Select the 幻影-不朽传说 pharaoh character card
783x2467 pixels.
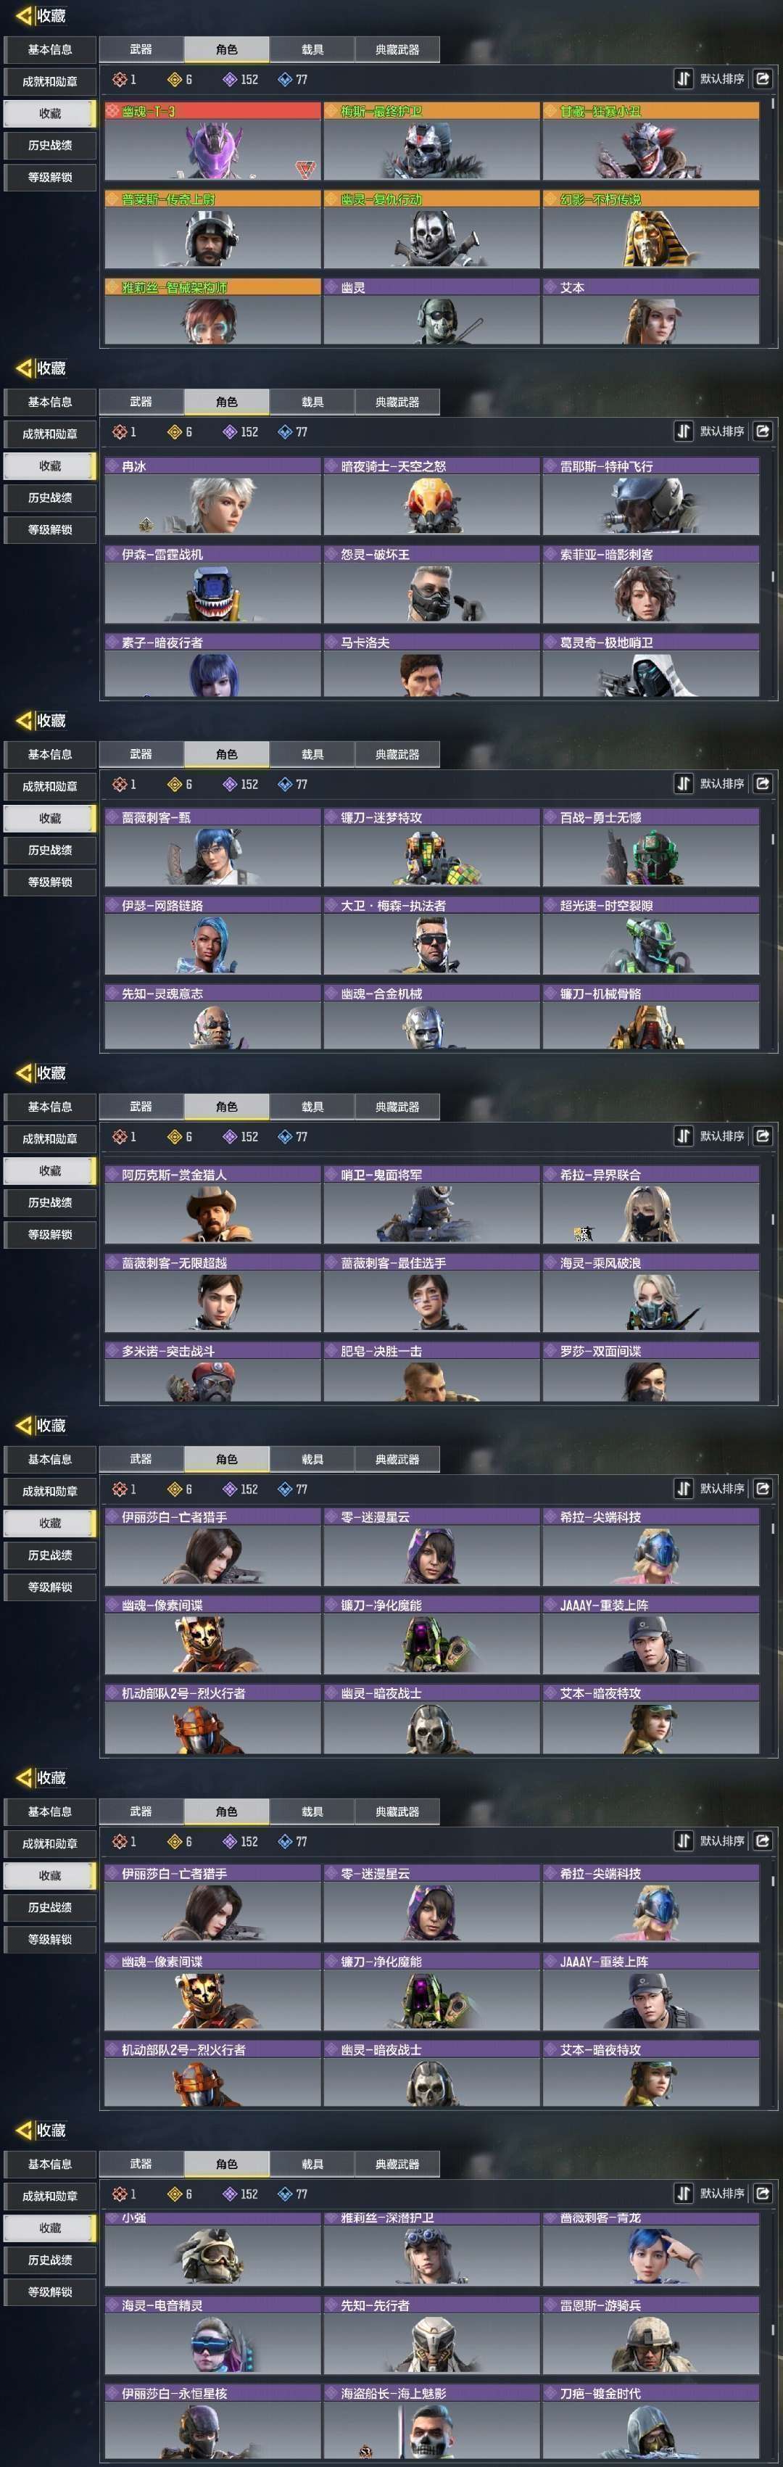tap(651, 229)
